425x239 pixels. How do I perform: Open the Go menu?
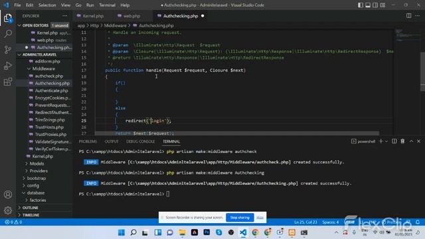pyautogui.click(x=78, y=5)
